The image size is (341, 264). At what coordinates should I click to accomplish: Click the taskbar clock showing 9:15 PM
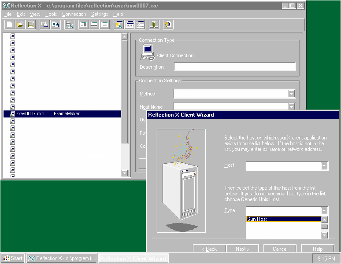[x=326, y=259]
